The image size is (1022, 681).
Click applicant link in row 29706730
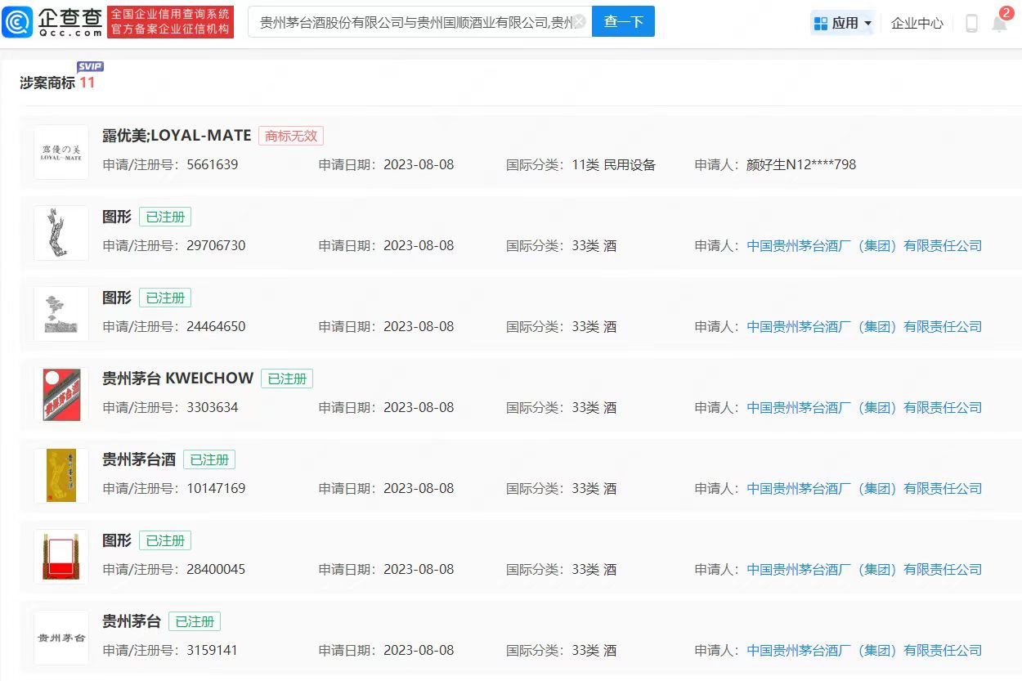click(x=864, y=245)
